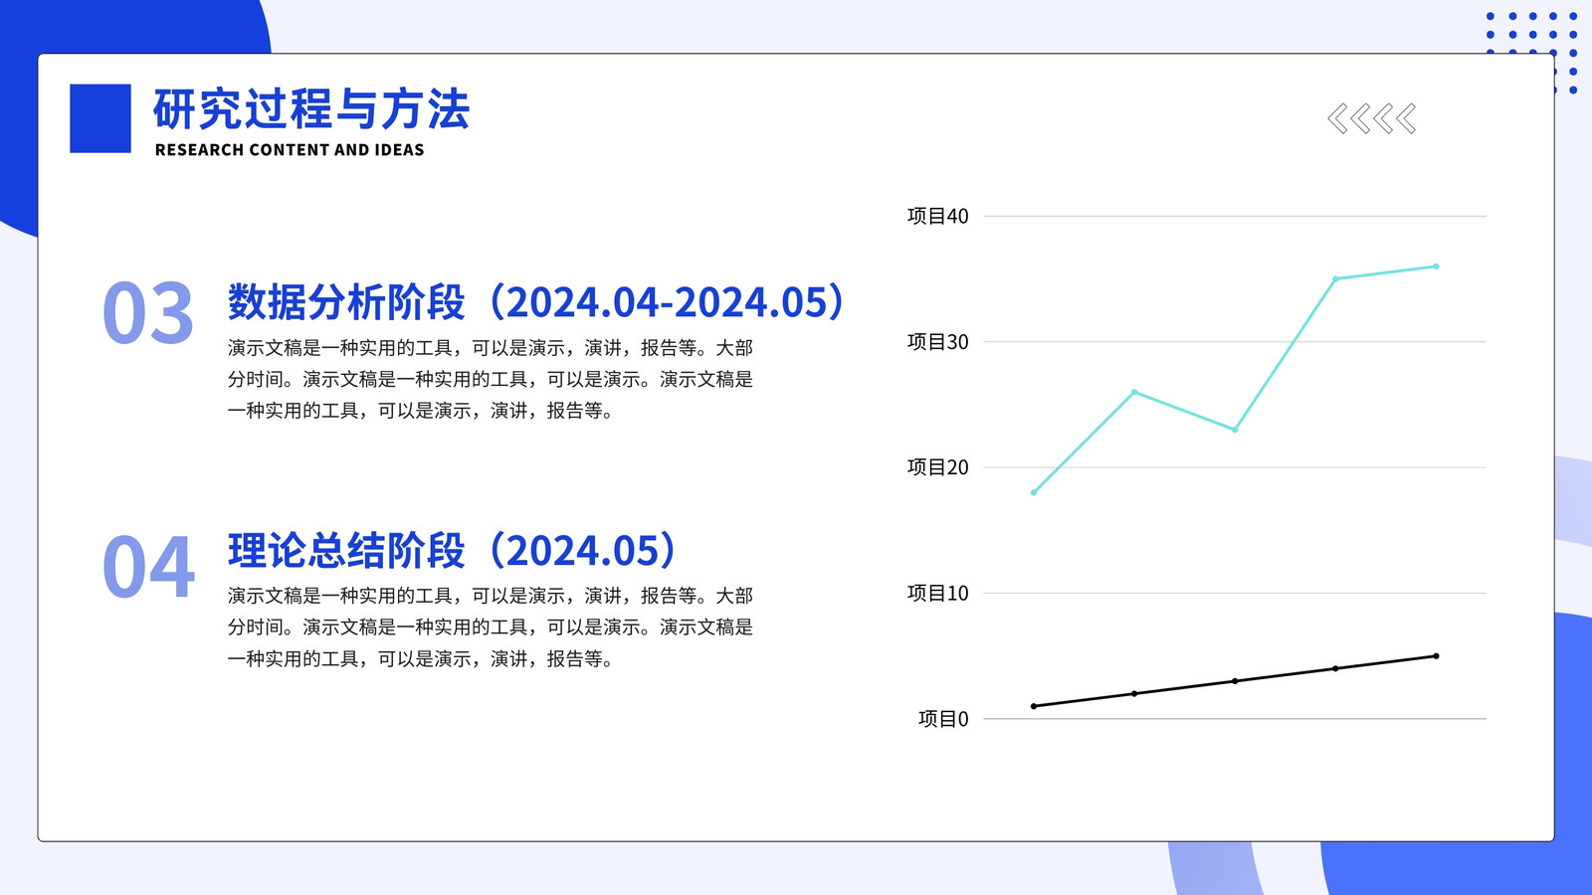
Task: Click the heading 数据分析阶段（2024.04-2024.05）
Action: click(x=536, y=302)
